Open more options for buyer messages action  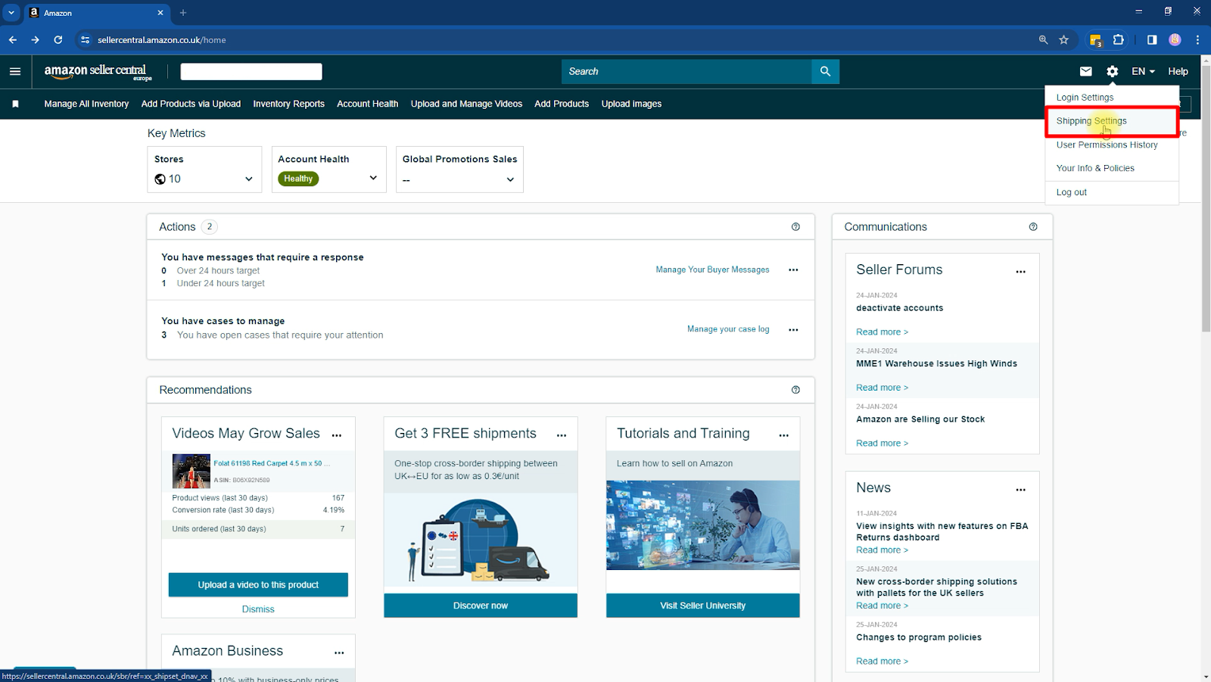point(793,269)
